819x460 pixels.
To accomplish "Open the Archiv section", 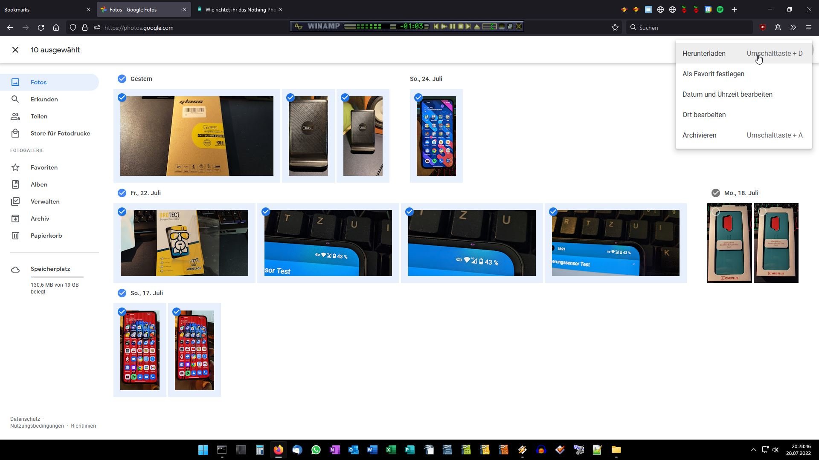I will [x=40, y=218].
